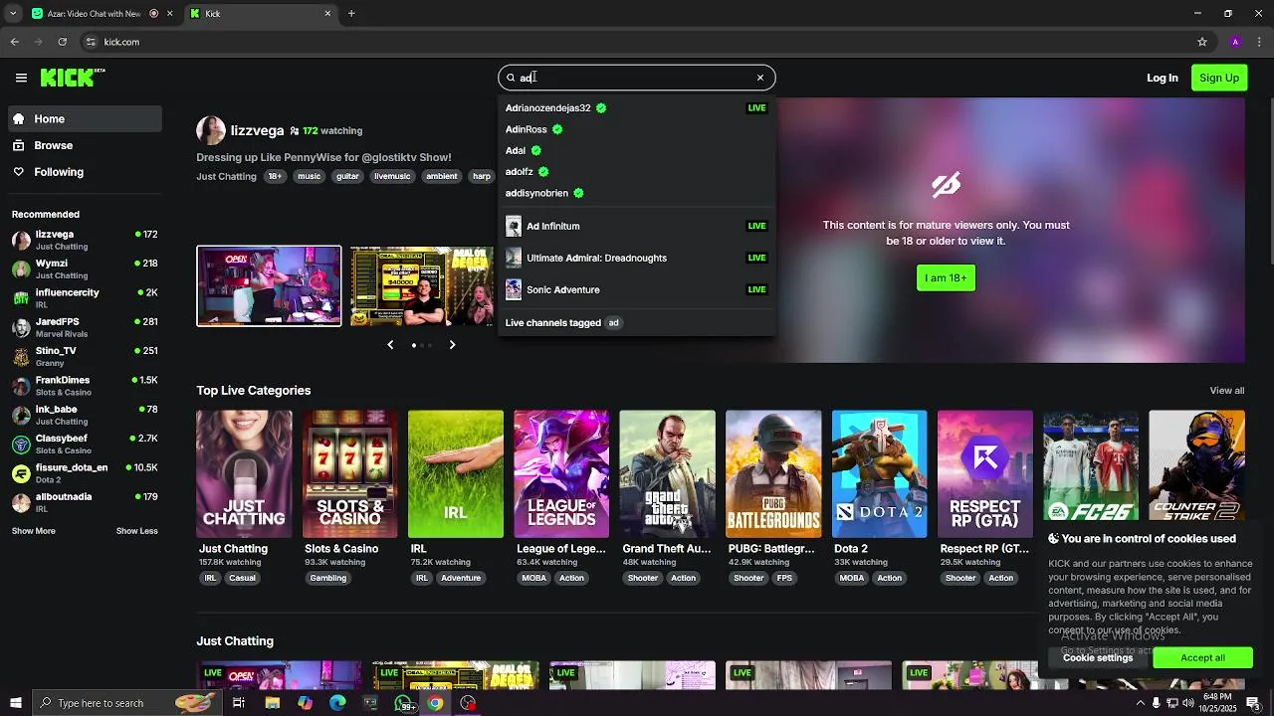This screenshot has height=716, width=1274.
Task: Open Browse in sidebar
Action: pyautogui.click(x=86, y=145)
